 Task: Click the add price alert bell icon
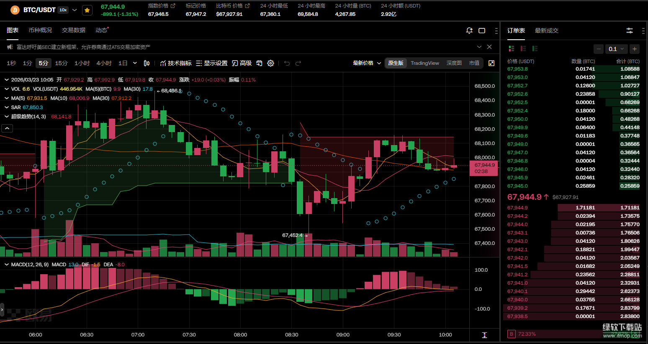[469, 31]
